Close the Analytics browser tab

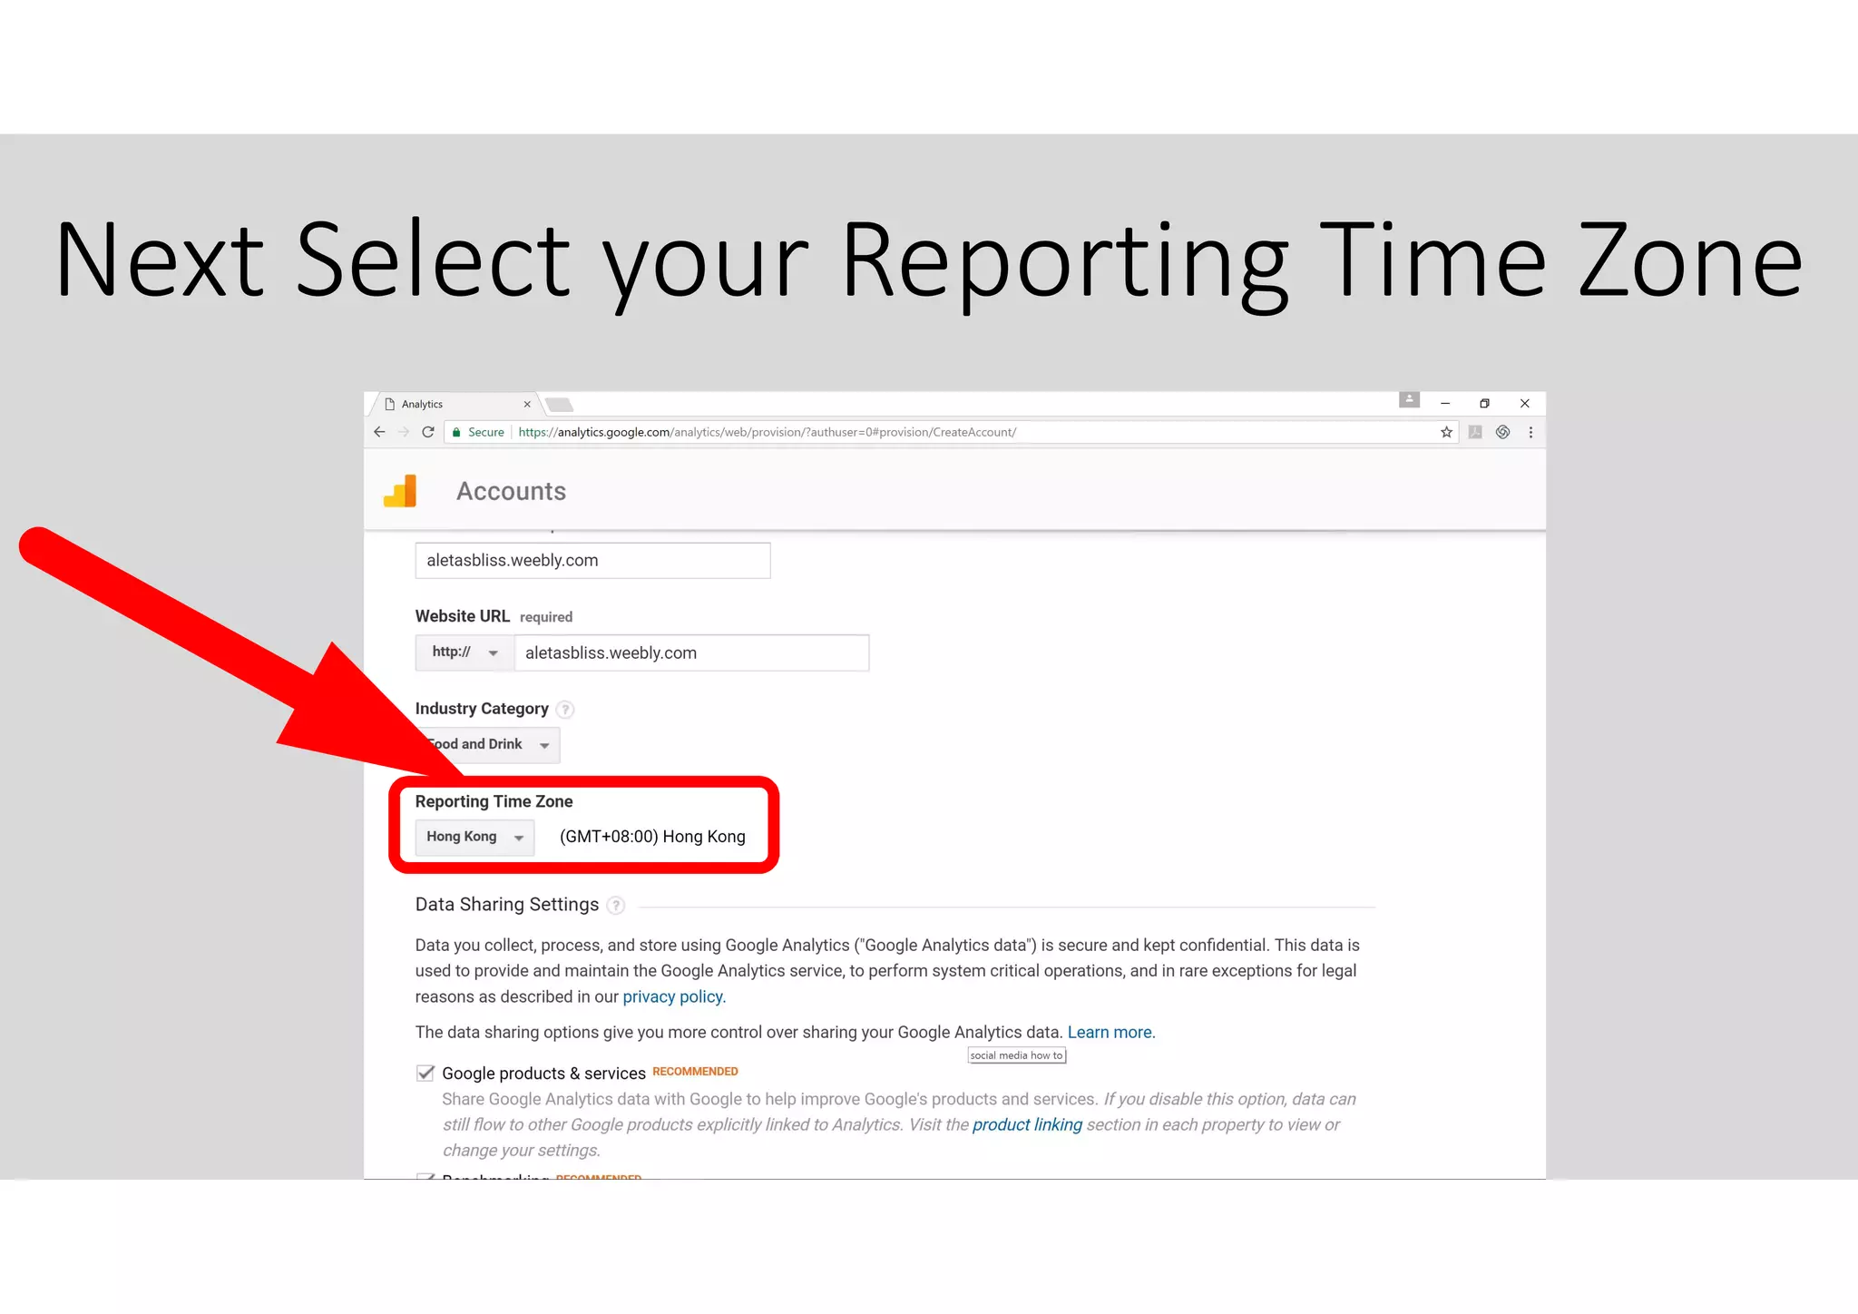pos(527,404)
